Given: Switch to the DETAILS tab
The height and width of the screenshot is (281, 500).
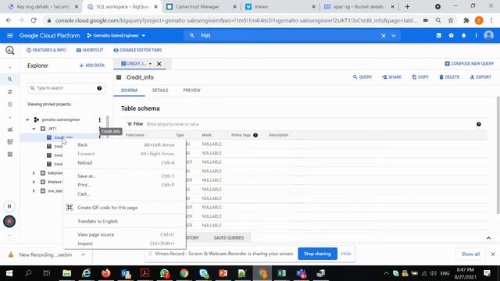Looking at the screenshot, I should tap(160, 91).
